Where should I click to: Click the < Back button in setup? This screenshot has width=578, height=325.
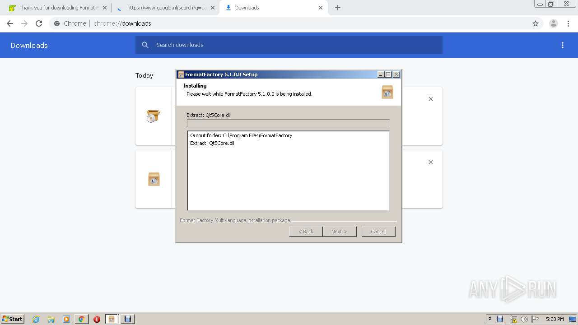(306, 232)
